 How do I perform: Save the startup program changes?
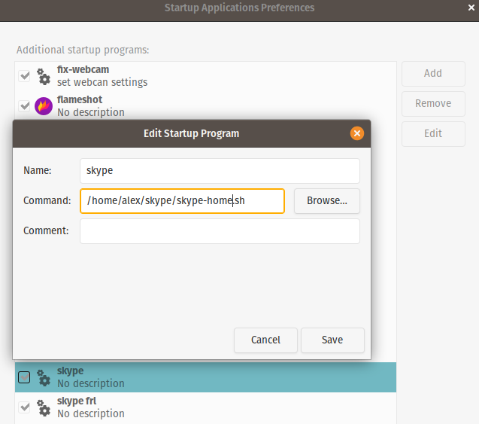332,340
